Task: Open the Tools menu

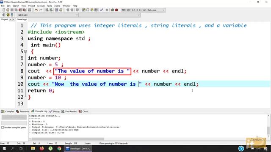Action: coord(50,6)
